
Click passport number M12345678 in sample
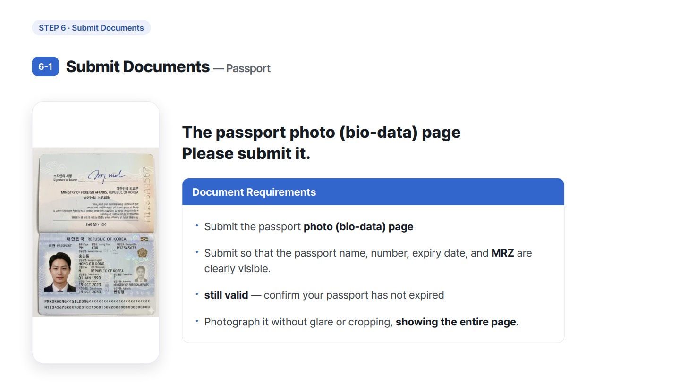click(x=127, y=248)
